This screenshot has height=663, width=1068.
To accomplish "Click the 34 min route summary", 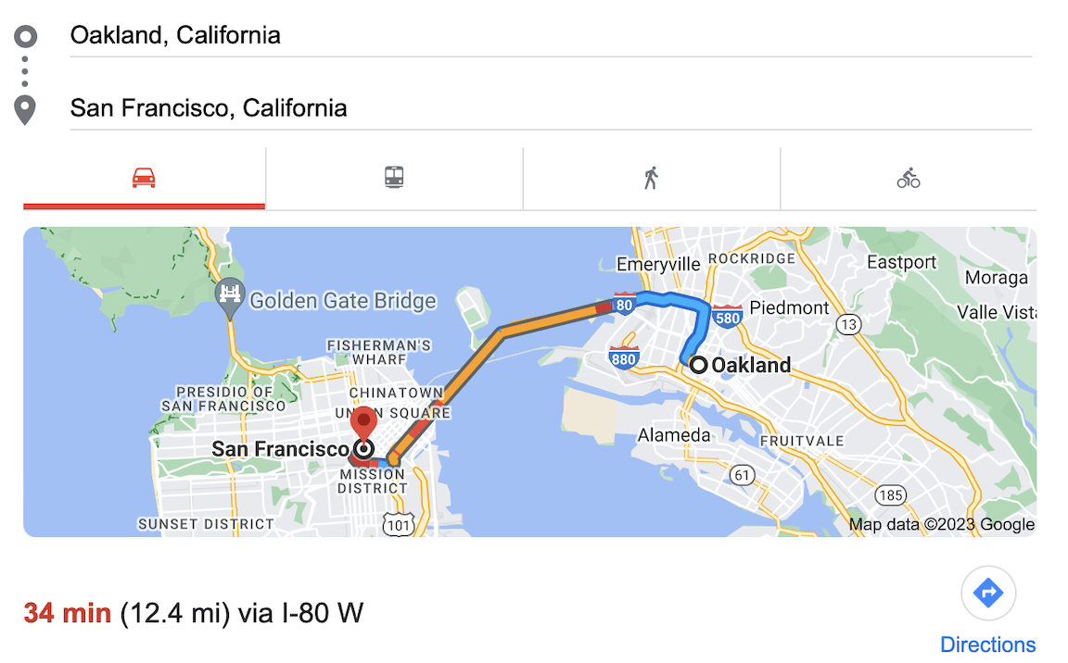I will 68,613.
